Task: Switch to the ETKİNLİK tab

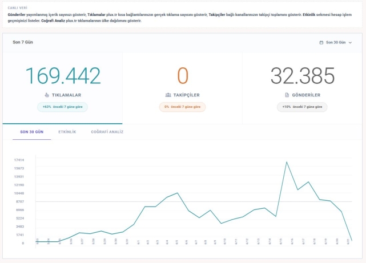Action: click(x=67, y=132)
